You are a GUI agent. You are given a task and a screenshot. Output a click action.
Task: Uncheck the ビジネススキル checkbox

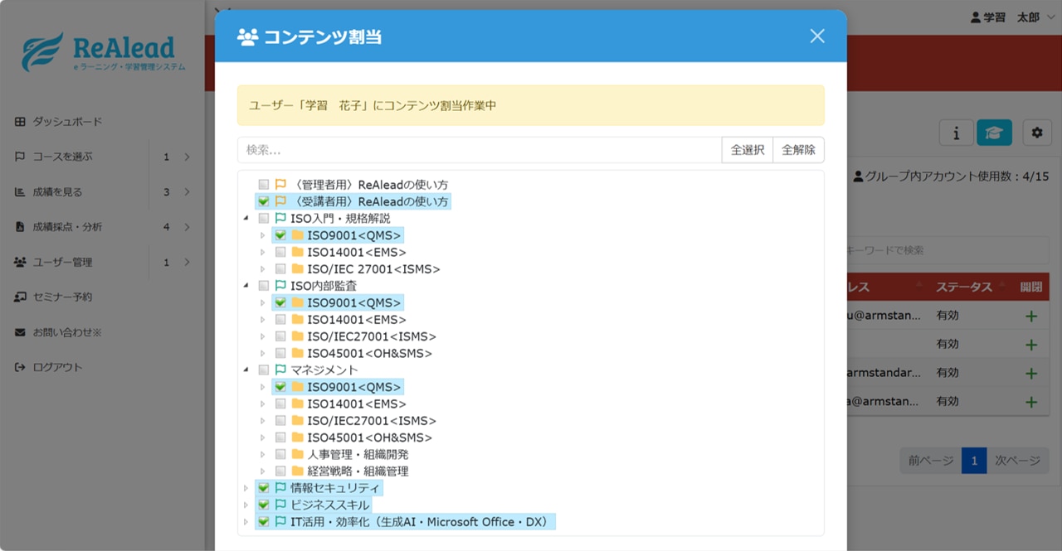tap(263, 505)
